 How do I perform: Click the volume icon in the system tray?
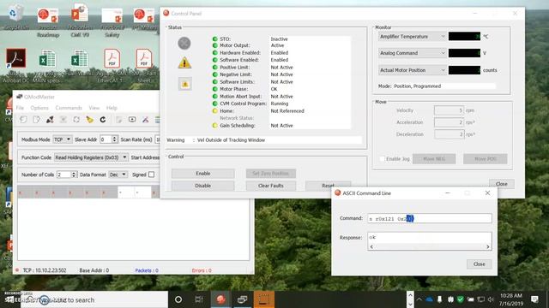[x=491, y=299]
